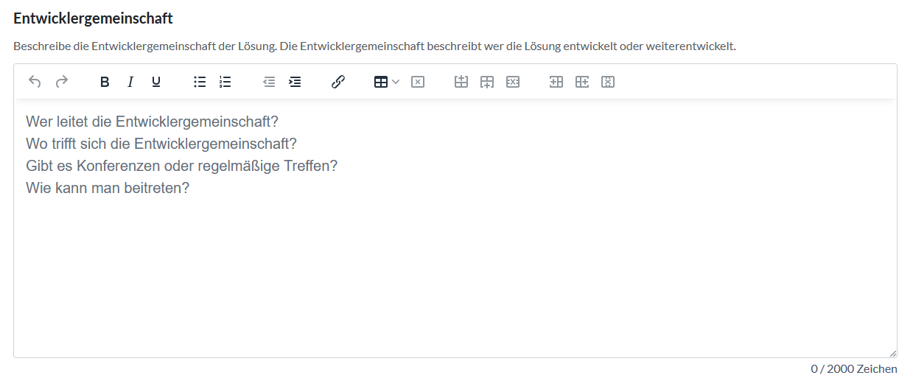Image resolution: width=913 pixels, height=392 pixels.
Task: Redo the last undone edit
Action: click(62, 82)
